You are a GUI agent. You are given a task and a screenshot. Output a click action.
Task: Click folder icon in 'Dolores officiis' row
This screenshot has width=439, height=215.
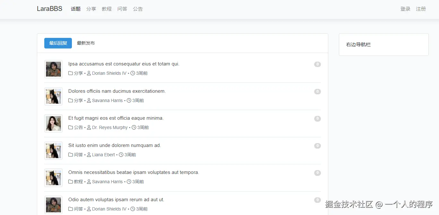[x=71, y=100]
